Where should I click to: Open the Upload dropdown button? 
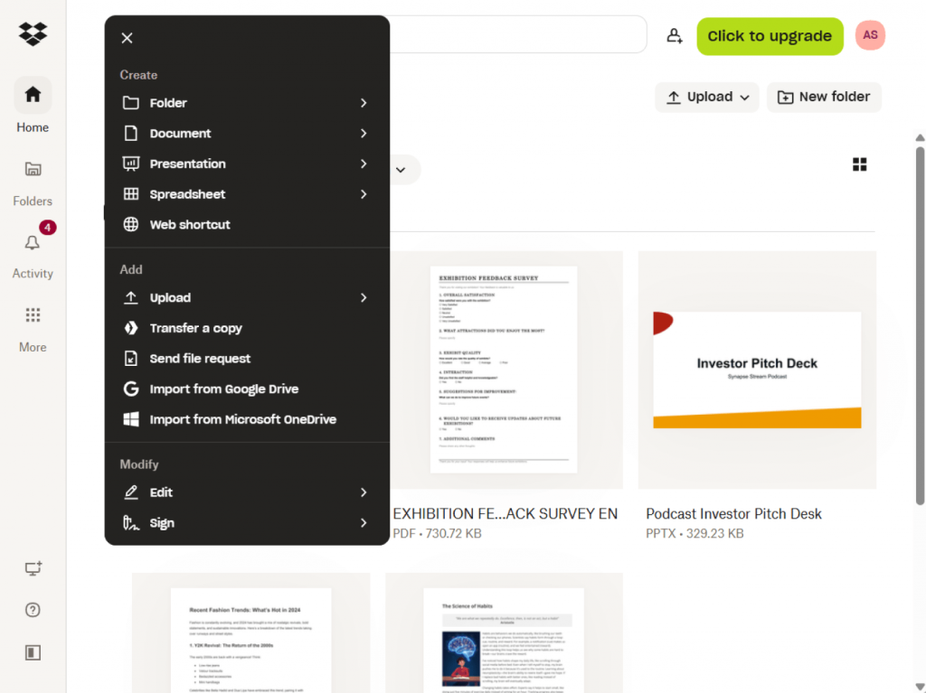pos(708,97)
